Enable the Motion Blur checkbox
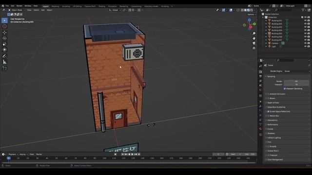 coord(268,116)
